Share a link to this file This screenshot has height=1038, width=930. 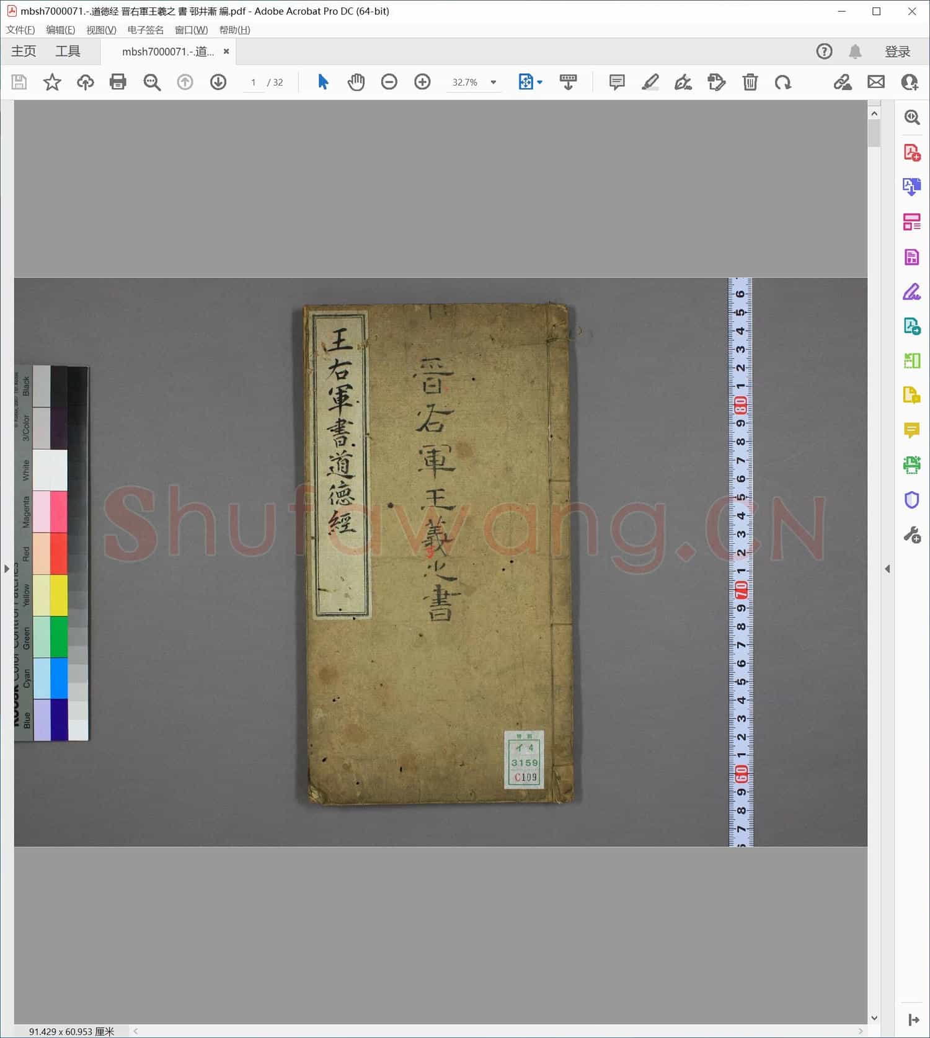842,82
